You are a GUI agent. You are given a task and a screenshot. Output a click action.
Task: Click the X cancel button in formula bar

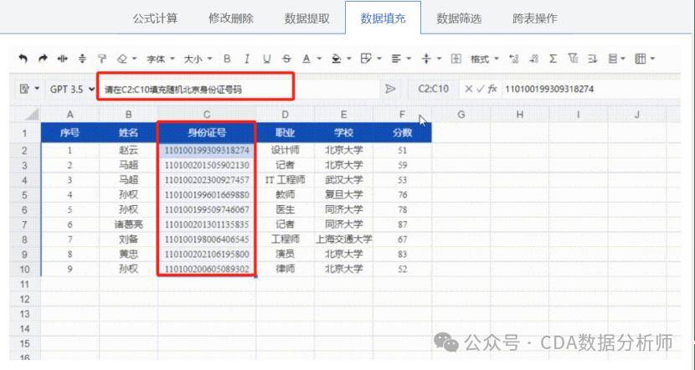(469, 89)
